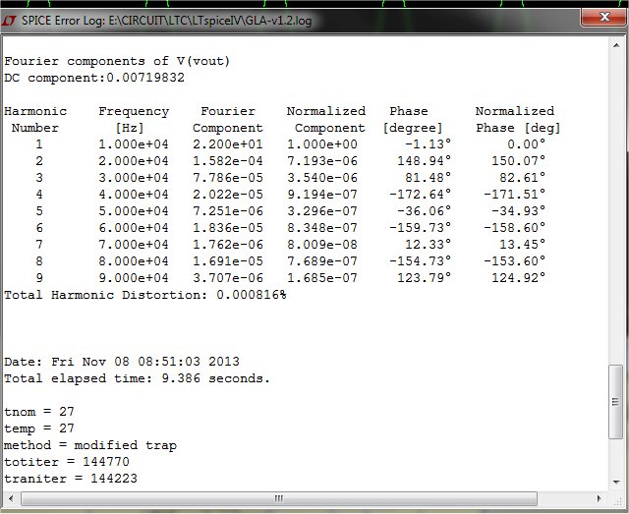
Task: Click the Fourier component 7.251e-06
Action: click(x=228, y=211)
